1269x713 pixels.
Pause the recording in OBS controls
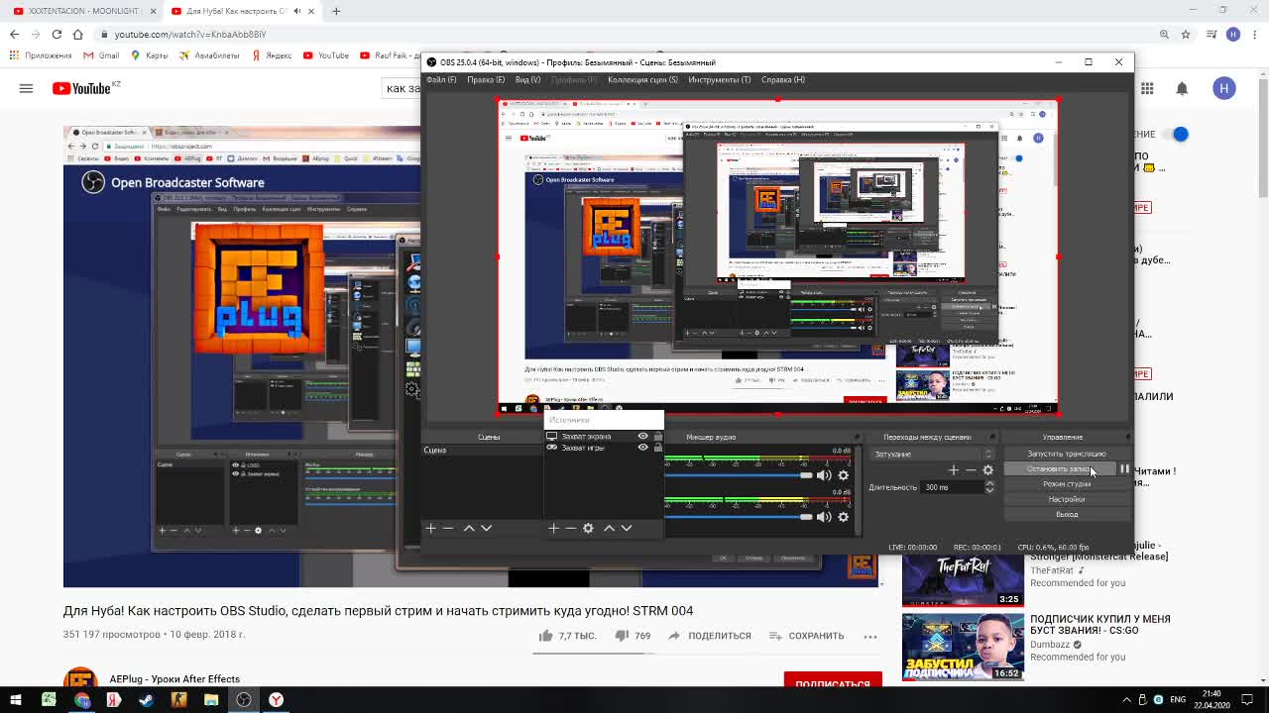click(x=1124, y=469)
